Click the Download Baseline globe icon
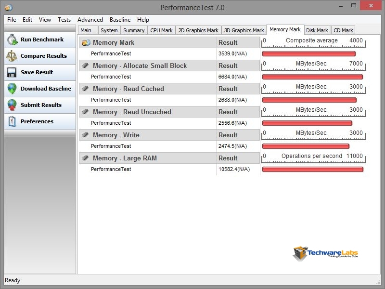Image resolution: width=385 pixels, height=289 pixels. (12, 89)
